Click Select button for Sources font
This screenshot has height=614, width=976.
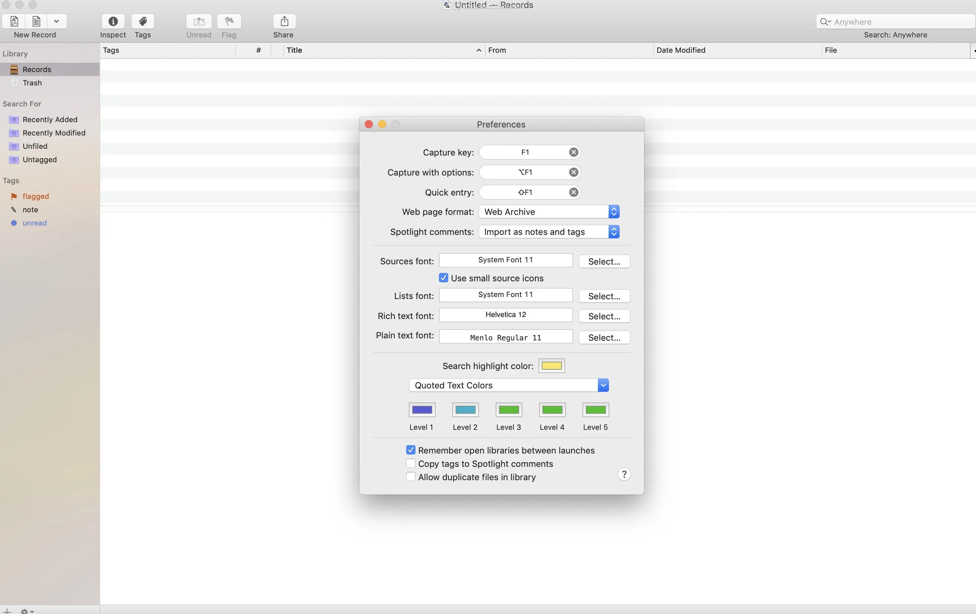[604, 261]
